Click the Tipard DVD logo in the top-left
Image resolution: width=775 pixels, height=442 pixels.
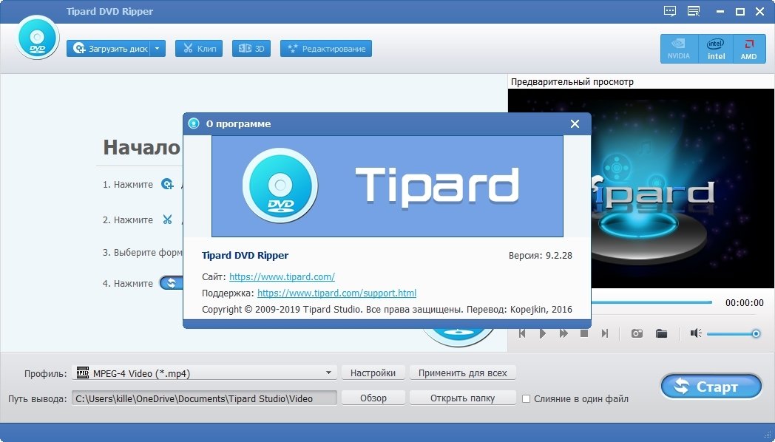37,38
